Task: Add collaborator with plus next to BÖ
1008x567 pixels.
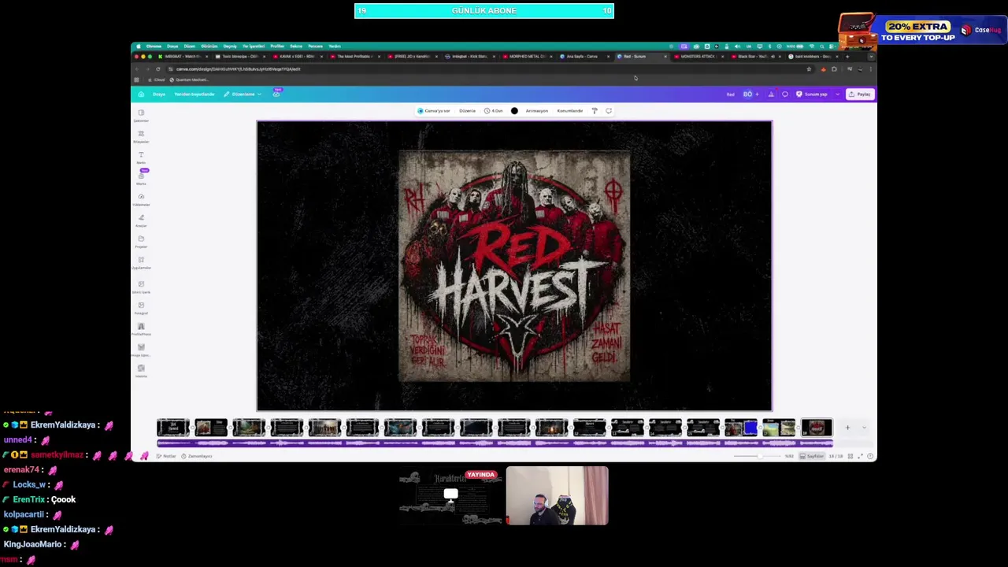Action: click(x=757, y=94)
